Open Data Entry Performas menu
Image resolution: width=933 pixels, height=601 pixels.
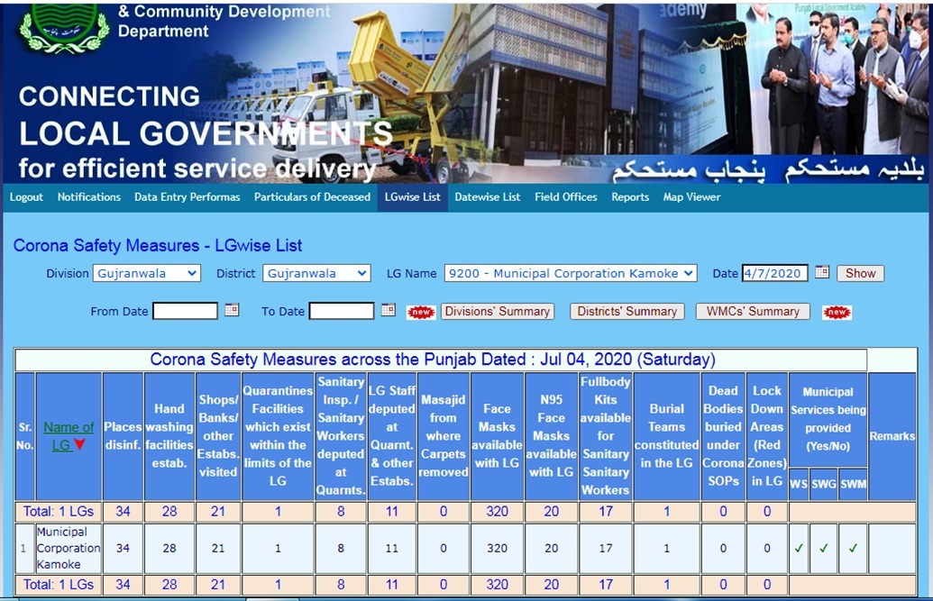[x=187, y=197]
